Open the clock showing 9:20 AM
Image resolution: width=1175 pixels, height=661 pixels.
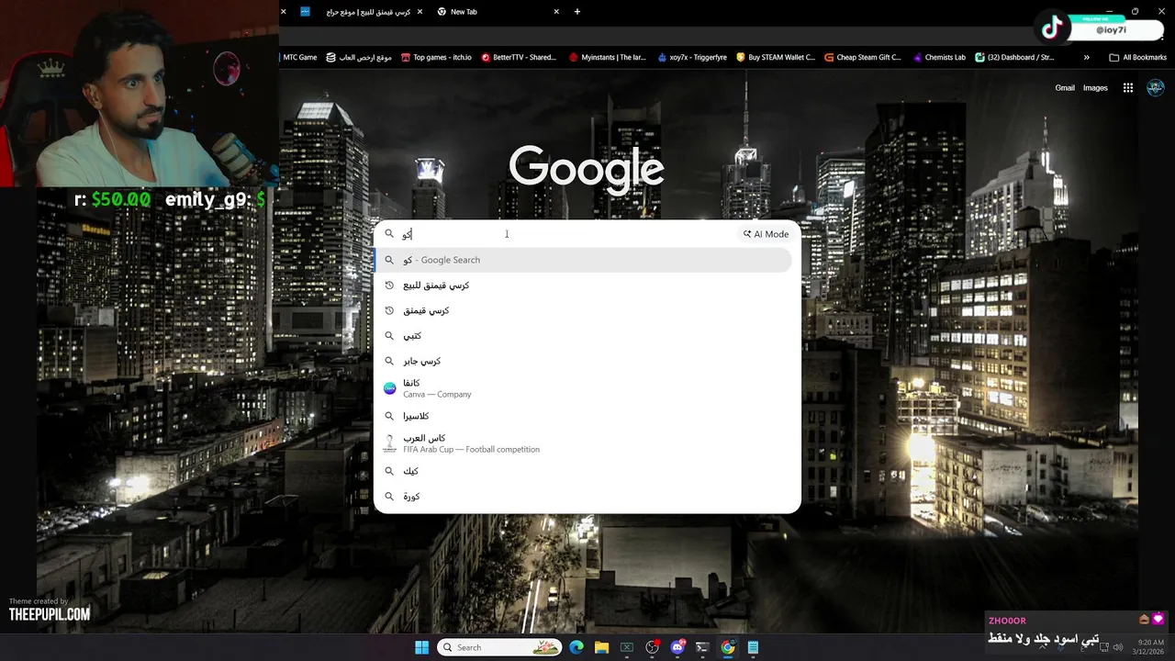[1150, 647]
